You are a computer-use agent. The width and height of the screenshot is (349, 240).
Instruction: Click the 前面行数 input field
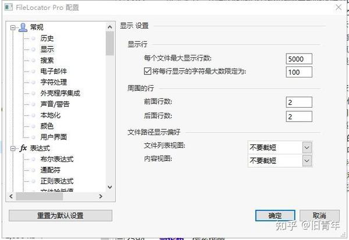tap(299, 103)
